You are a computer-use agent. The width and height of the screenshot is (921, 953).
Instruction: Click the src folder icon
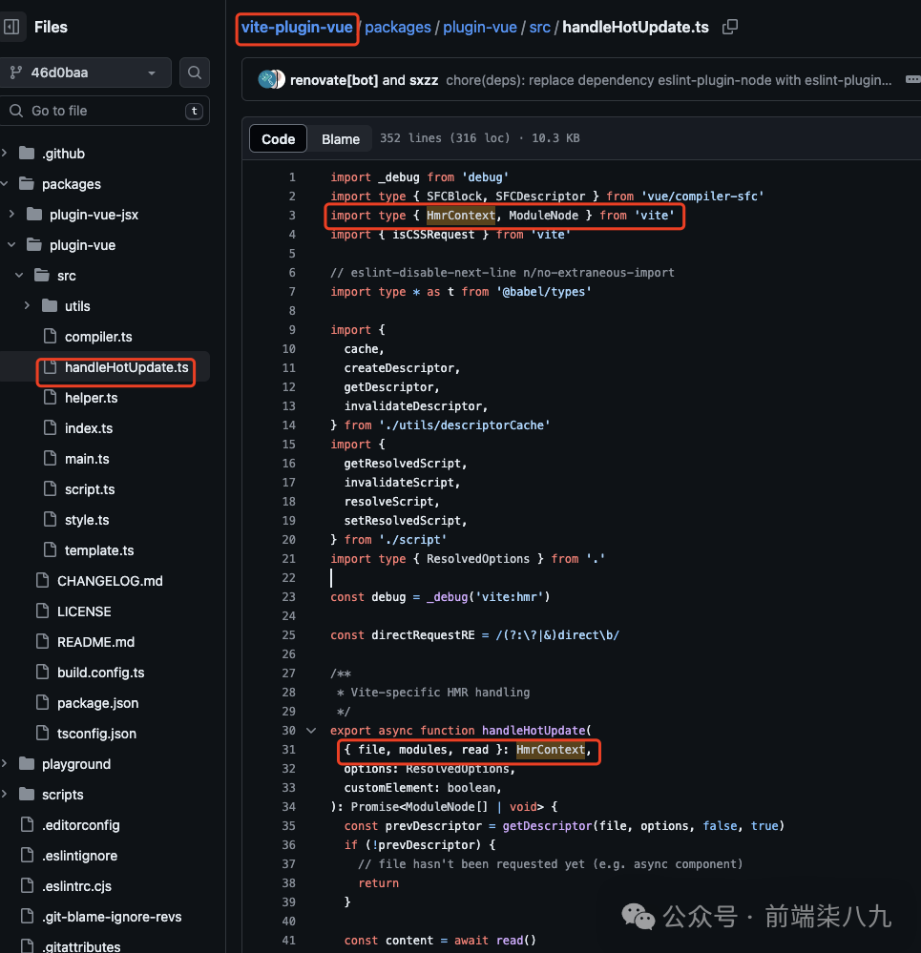(42, 276)
